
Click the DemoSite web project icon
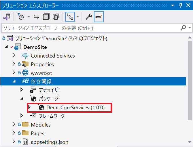tap(18, 47)
